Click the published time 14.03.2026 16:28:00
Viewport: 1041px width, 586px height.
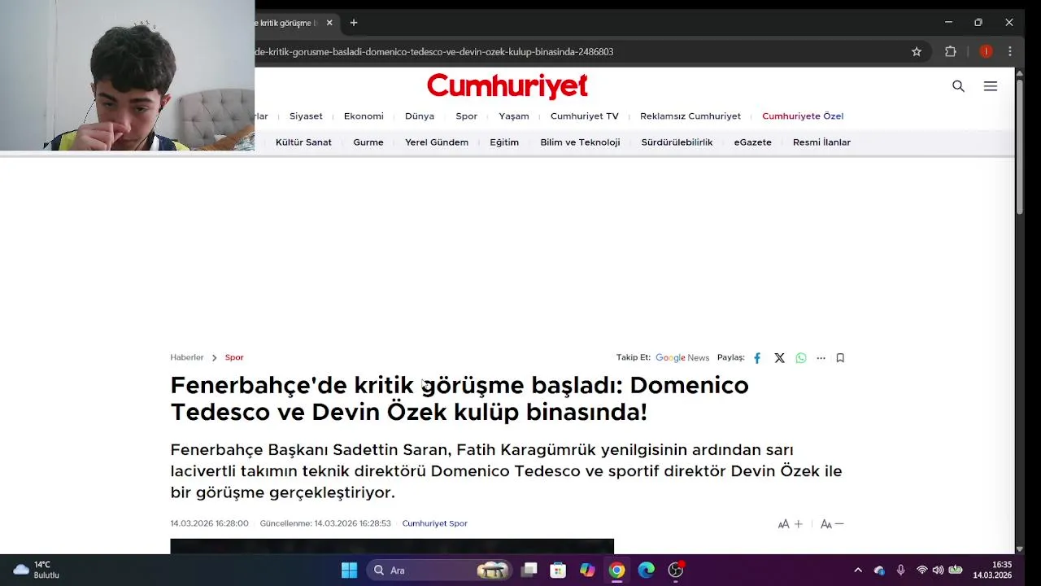point(209,523)
